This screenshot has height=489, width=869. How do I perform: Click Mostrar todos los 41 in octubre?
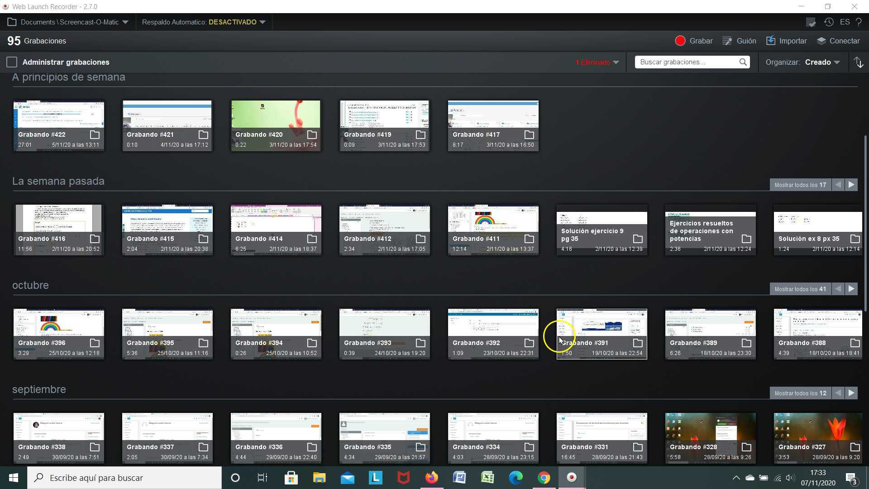click(800, 288)
